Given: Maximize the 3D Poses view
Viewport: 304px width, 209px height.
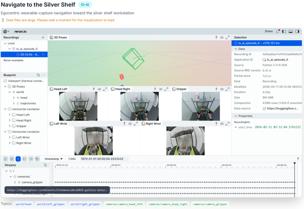Looking at the screenshot, I should point(228,37).
